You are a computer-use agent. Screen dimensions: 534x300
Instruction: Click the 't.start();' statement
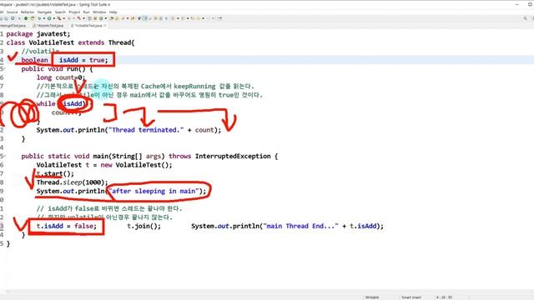click(55, 174)
